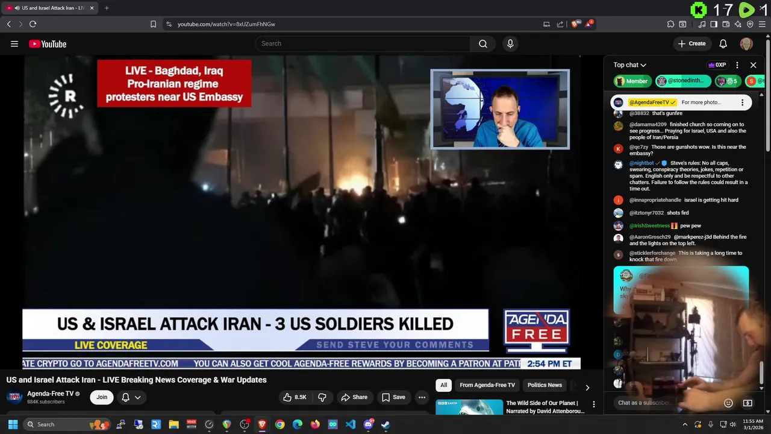This screenshot has width=771, height=434.
Task: Reload the current page
Action: [x=33, y=24]
